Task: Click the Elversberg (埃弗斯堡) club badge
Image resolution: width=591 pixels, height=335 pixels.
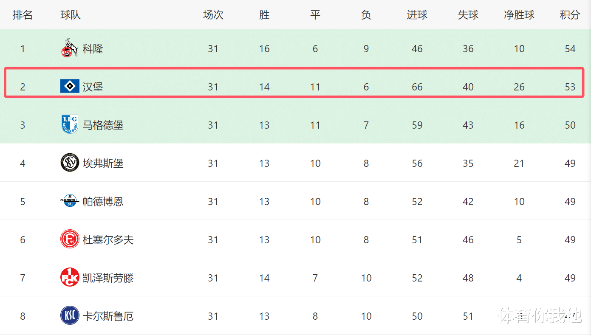Action: (70, 163)
